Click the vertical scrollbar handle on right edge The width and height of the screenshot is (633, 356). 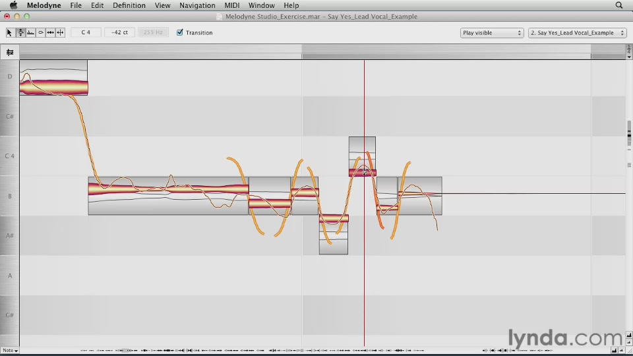[x=629, y=134]
